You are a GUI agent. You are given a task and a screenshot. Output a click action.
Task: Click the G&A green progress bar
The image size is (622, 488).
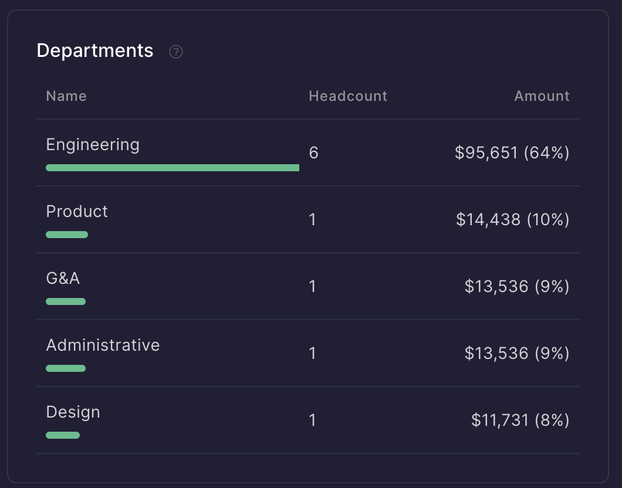tap(66, 301)
